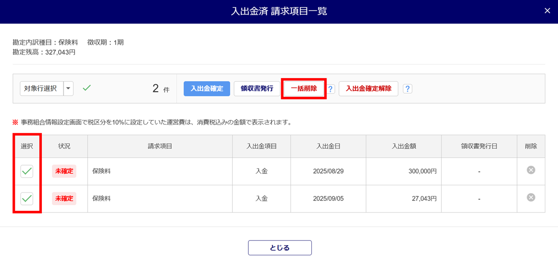Click the 領収書発行 button
This screenshot has width=558, height=268.
257,88
